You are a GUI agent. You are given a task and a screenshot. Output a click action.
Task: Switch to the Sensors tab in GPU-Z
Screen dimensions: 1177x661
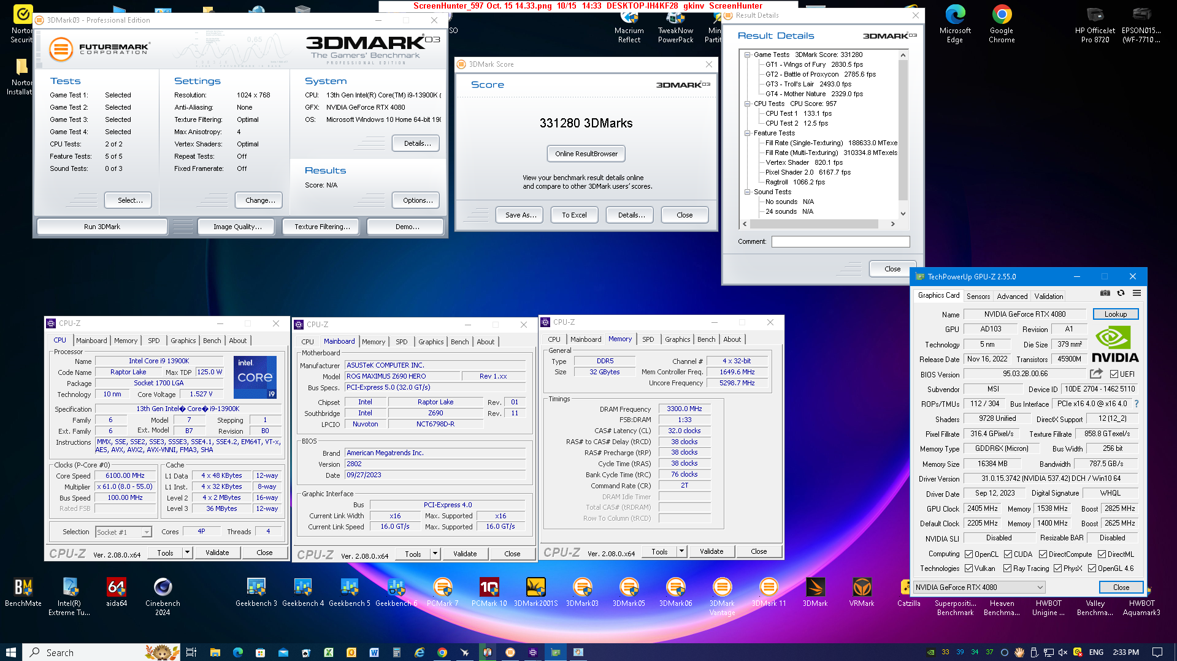pos(978,297)
